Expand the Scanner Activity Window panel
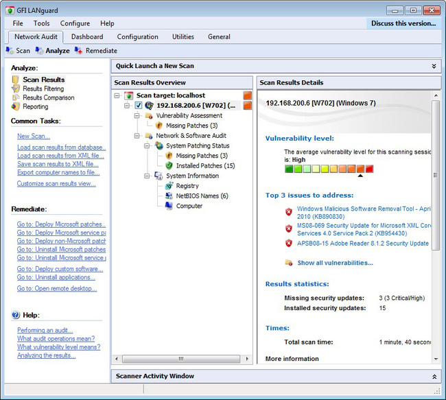 pyautogui.click(x=434, y=377)
